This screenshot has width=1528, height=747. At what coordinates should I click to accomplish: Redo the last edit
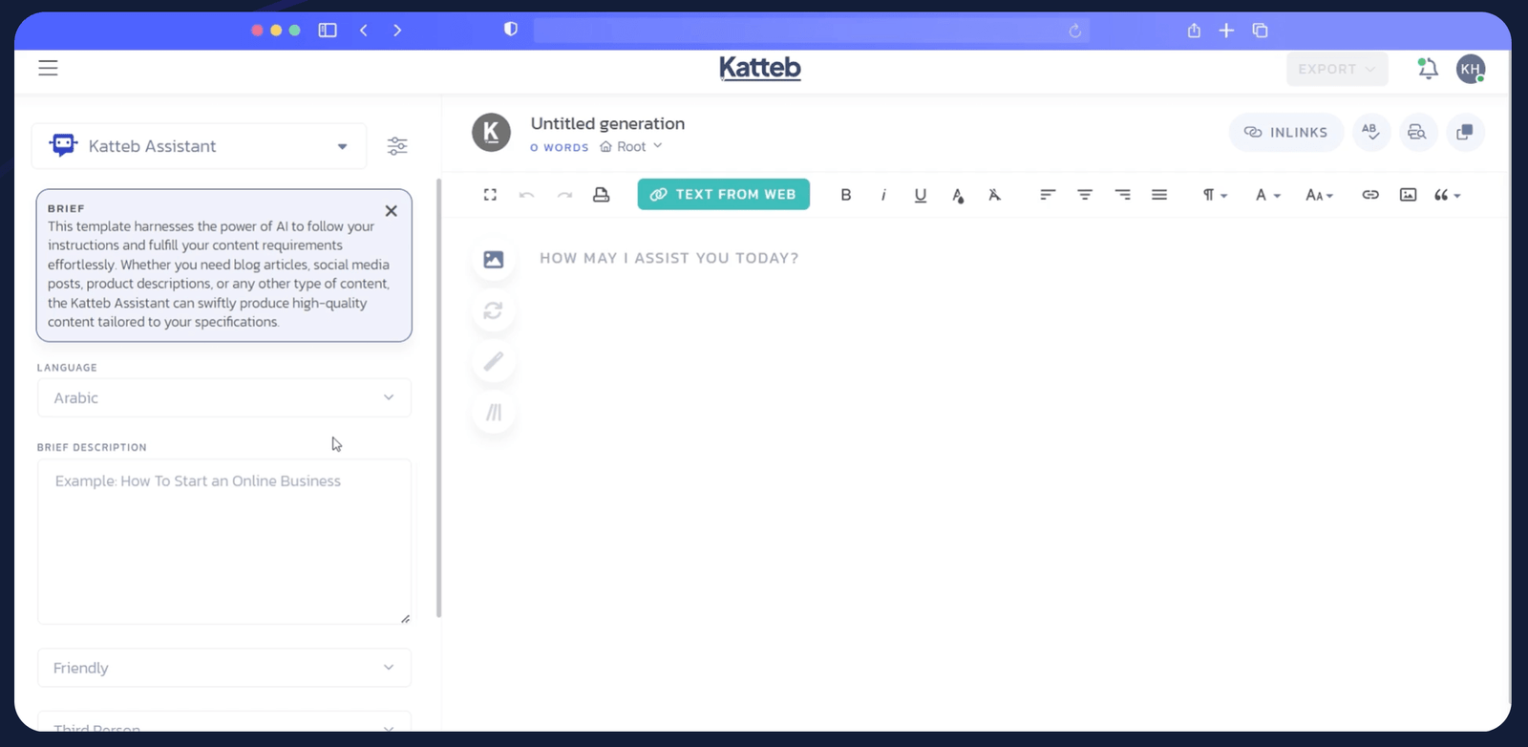(564, 195)
